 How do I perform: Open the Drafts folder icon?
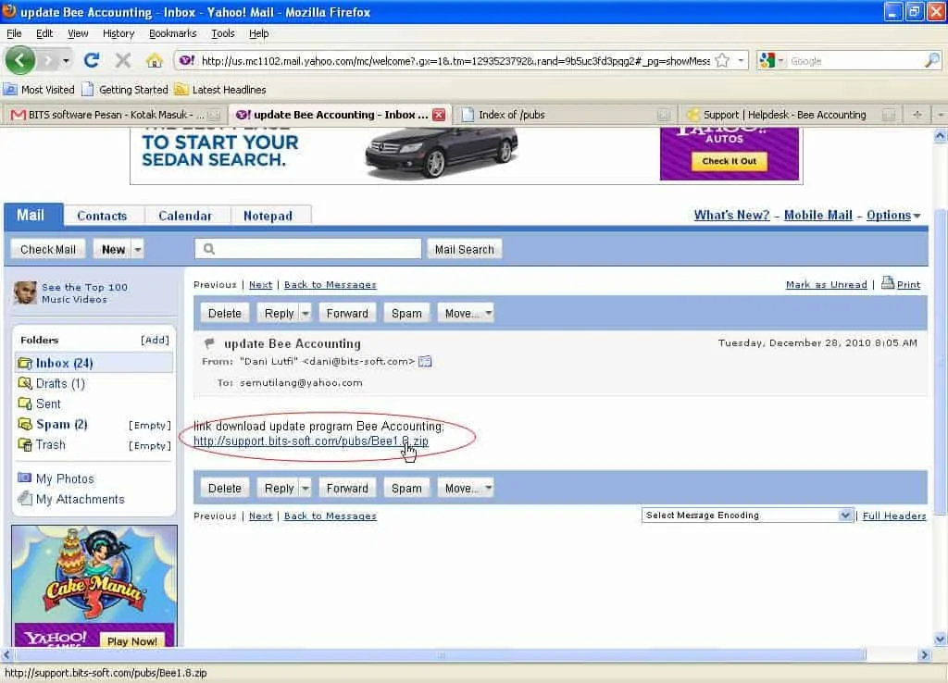(25, 383)
